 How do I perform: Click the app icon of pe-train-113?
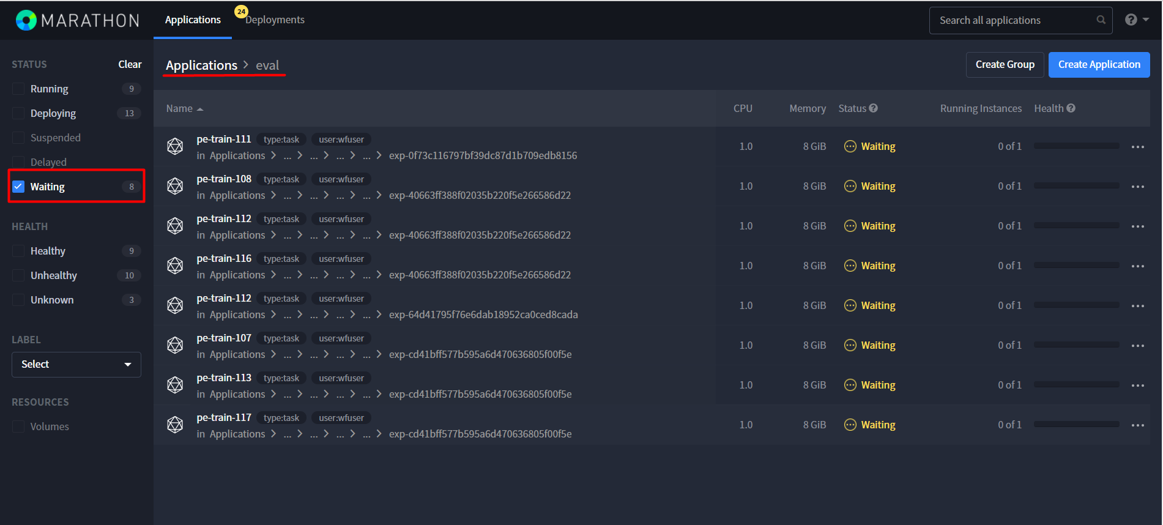175,385
